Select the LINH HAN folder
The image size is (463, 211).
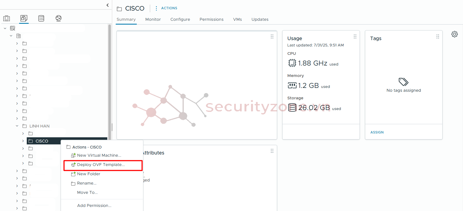(x=39, y=126)
